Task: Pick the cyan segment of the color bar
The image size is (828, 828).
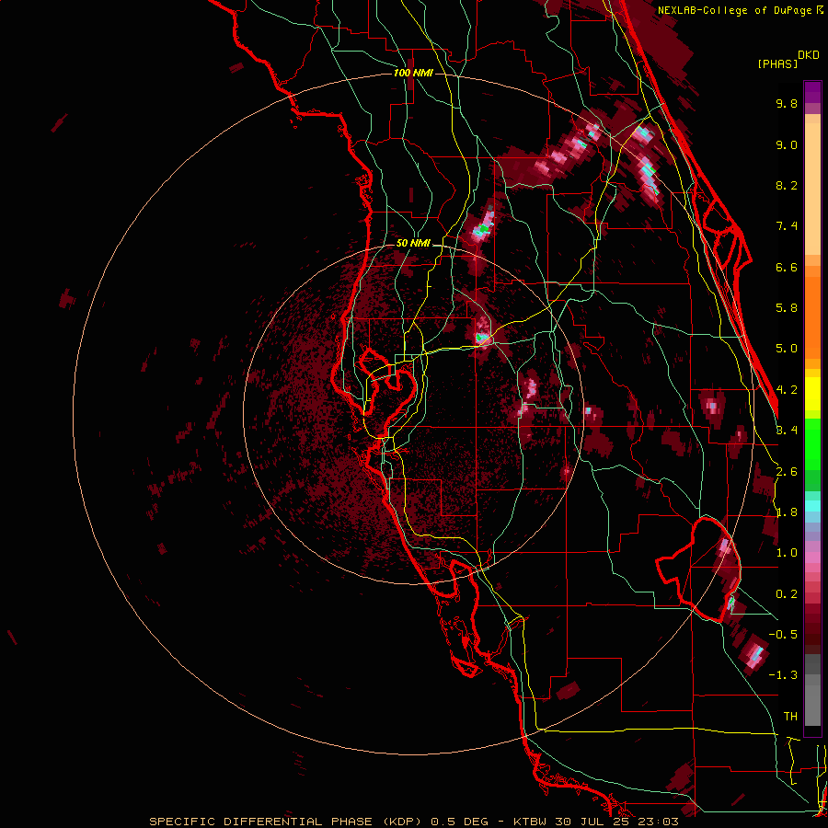Action: [x=812, y=506]
